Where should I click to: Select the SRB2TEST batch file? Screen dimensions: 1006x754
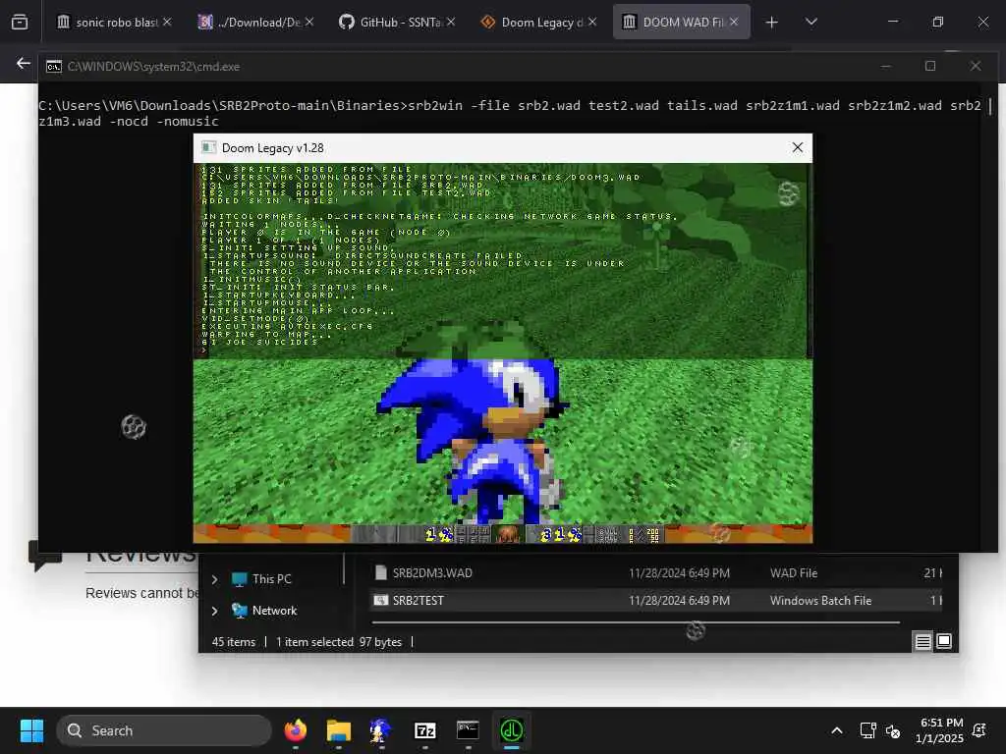[x=655, y=601]
